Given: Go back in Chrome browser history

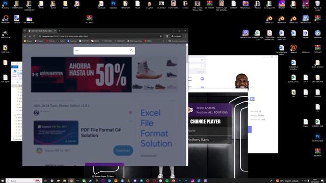Looking at the screenshot, I should coord(25,36).
